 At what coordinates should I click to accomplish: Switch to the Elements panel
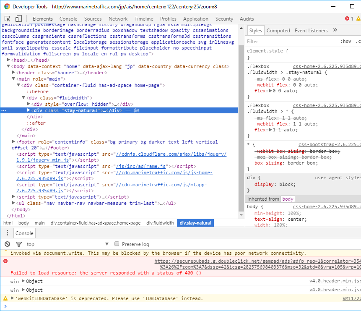[43, 18]
